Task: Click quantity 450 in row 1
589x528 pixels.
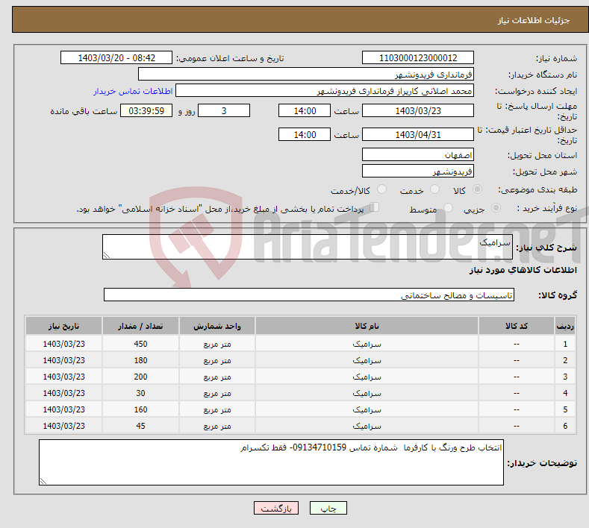Action: (140, 344)
